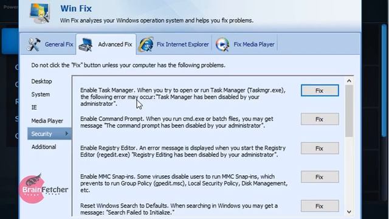The image size is (389, 219).
Task: Click scrollbar up arrow in fix list
Action: (349, 81)
